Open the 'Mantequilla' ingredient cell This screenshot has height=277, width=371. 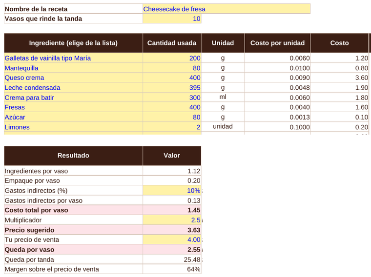73,68
